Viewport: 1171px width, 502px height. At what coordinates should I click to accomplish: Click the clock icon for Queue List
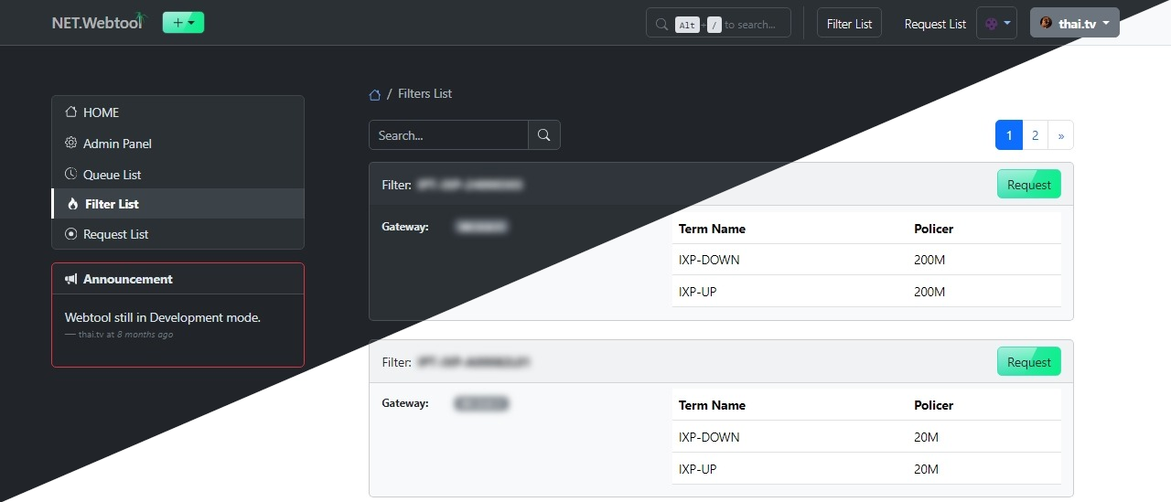(71, 175)
